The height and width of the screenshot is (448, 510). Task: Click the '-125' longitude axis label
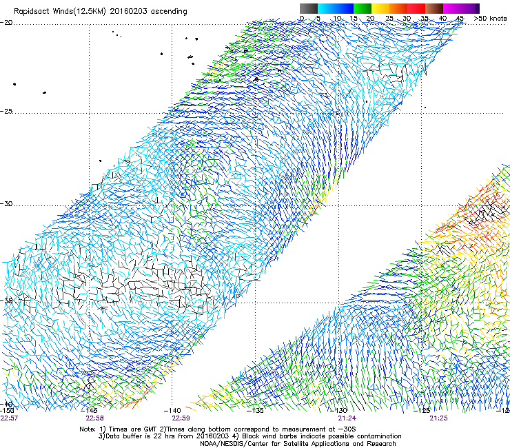[x=422, y=410]
